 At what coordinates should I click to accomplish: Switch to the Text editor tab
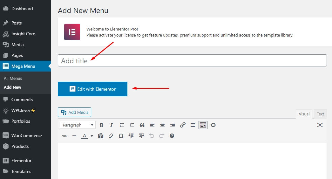pos(320,114)
